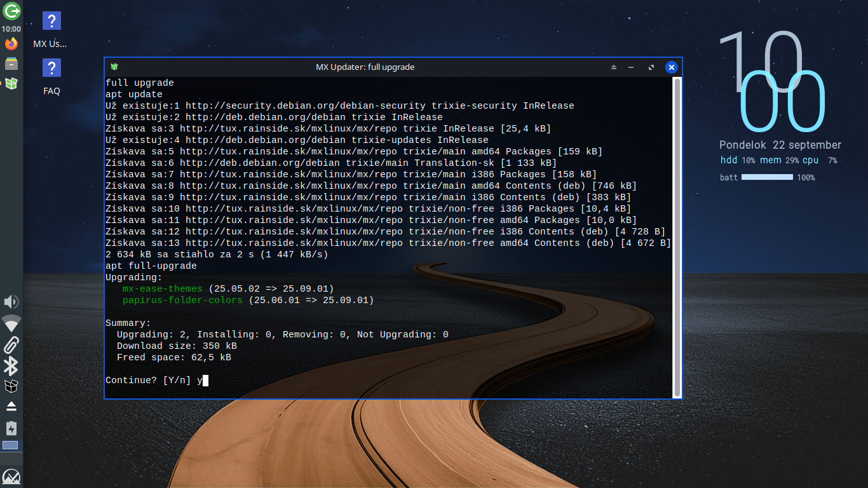This screenshot has width=868, height=488.
Task: Open the file manager drawer icon
Action: point(11,64)
